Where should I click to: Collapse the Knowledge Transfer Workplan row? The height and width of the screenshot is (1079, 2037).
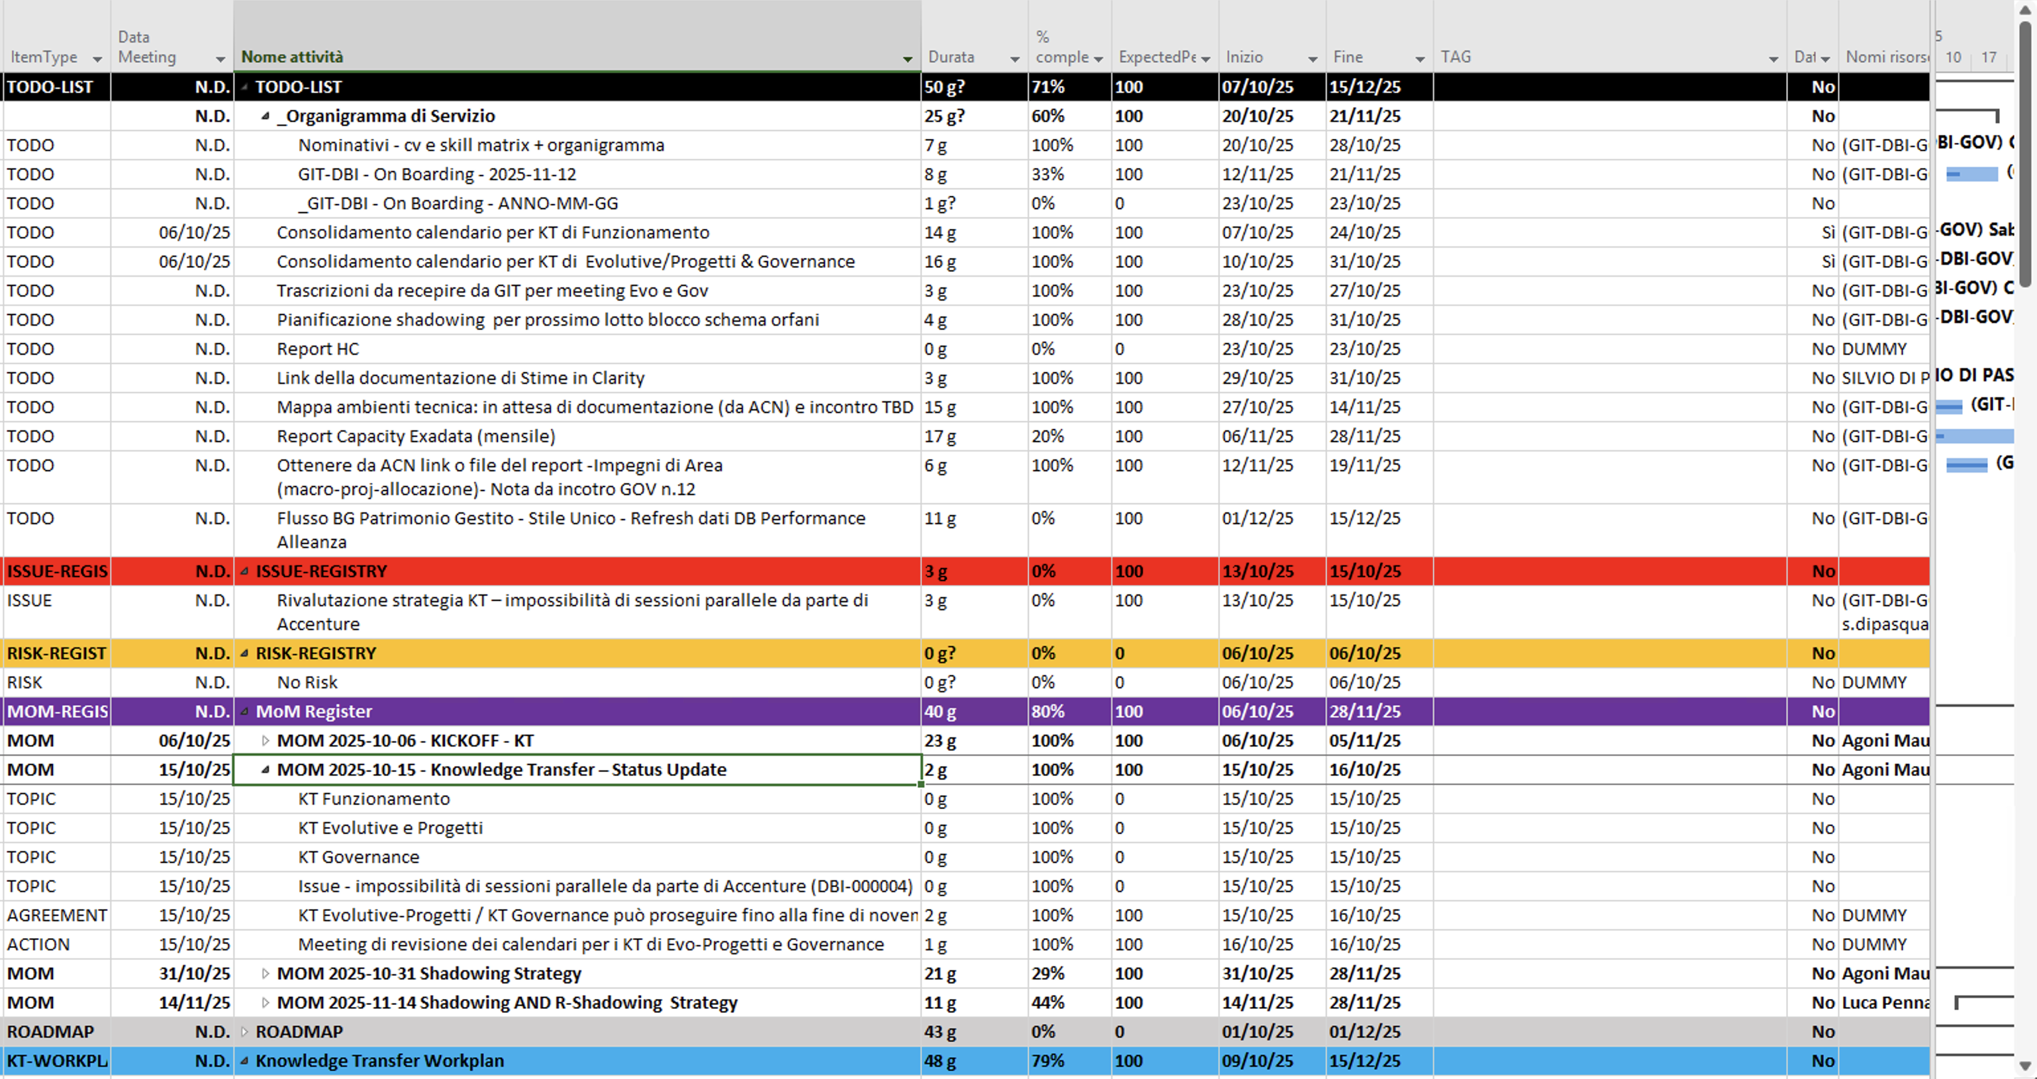[x=244, y=1061]
